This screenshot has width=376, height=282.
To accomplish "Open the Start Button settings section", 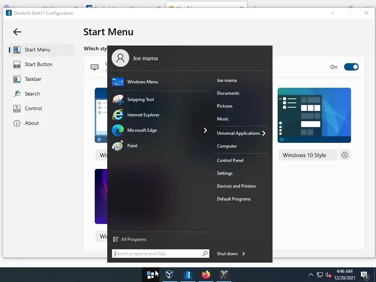I will pos(41,64).
